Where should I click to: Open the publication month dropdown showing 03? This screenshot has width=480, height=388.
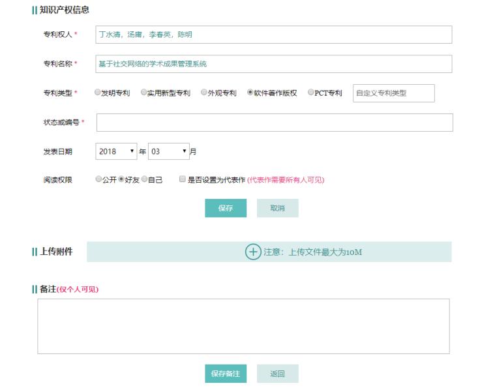(x=169, y=151)
